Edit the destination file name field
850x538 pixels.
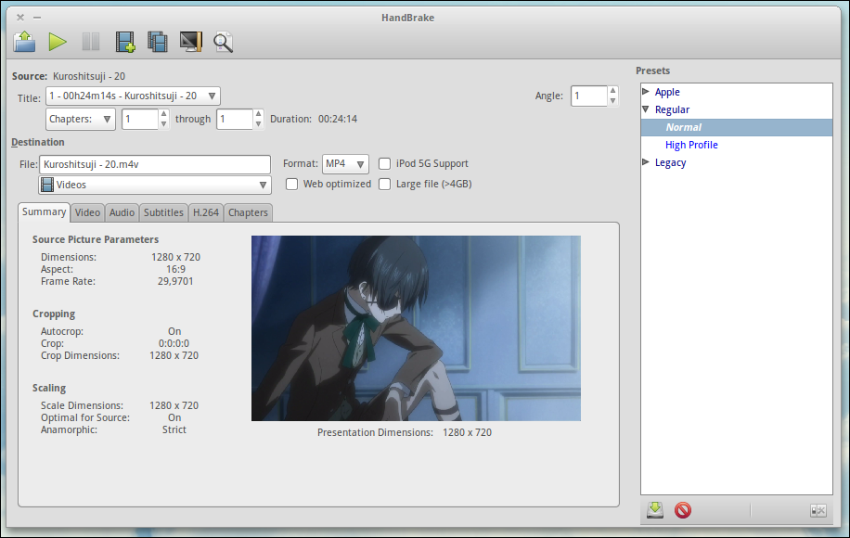click(x=155, y=164)
